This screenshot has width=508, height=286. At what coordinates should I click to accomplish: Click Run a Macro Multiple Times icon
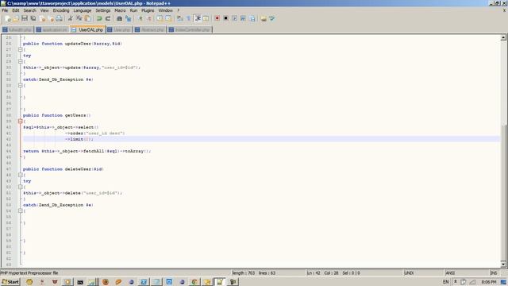243,18
